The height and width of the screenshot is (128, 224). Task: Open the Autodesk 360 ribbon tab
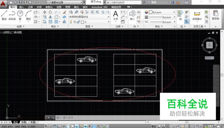pos(99,7)
